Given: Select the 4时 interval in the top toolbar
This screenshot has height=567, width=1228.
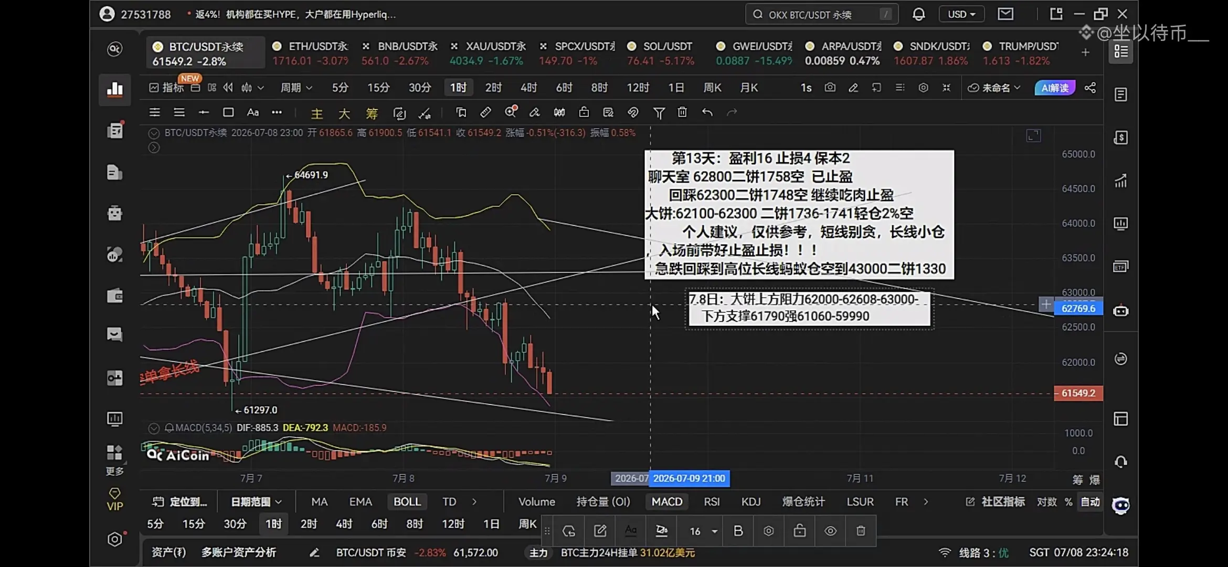Looking at the screenshot, I should click(x=528, y=88).
